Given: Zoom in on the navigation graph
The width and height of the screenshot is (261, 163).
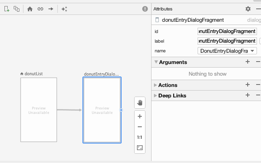Looking at the screenshot, I should point(140,116).
